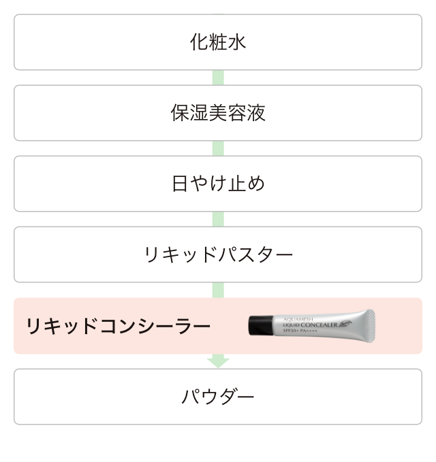Select the 化粧水 step box

(218, 42)
